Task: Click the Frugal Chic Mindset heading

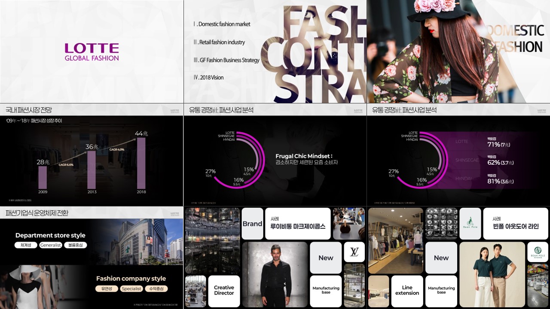Action: click(x=304, y=156)
